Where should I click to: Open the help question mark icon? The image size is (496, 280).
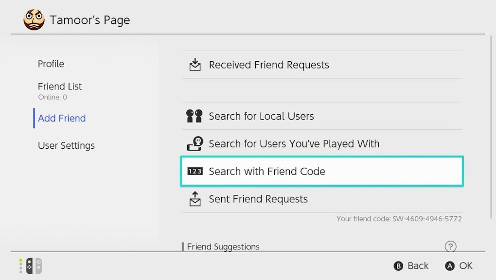pyautogui.click(x=450, y=246)
